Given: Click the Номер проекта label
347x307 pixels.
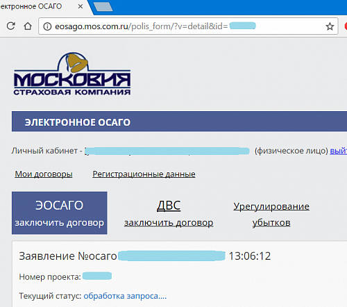Looking at the screenshot, I should (50, 277).
